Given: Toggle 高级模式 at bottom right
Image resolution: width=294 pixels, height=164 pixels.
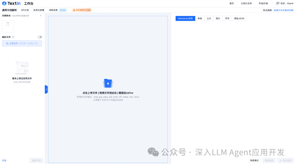Looking at the screenshot, I should 254,160.
